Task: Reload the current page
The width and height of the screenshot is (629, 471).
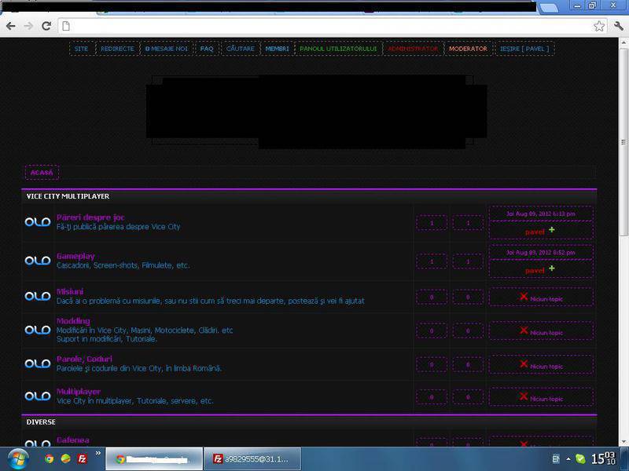Action: coord(46,27)
